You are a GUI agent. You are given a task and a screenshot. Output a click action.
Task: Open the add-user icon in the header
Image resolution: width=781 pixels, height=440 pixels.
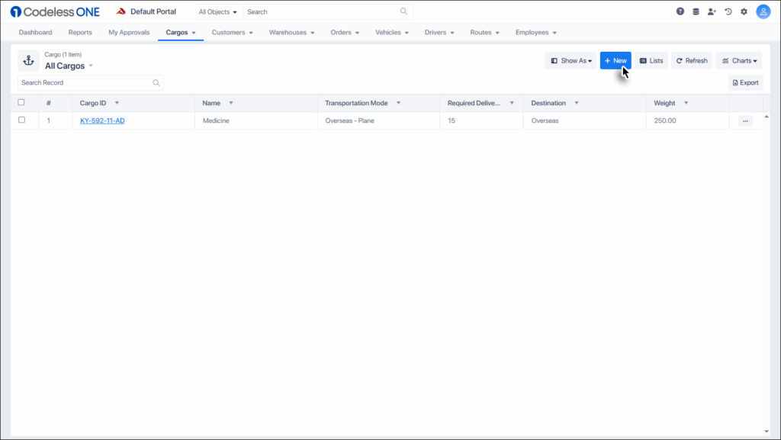click(x=711, y=11)
